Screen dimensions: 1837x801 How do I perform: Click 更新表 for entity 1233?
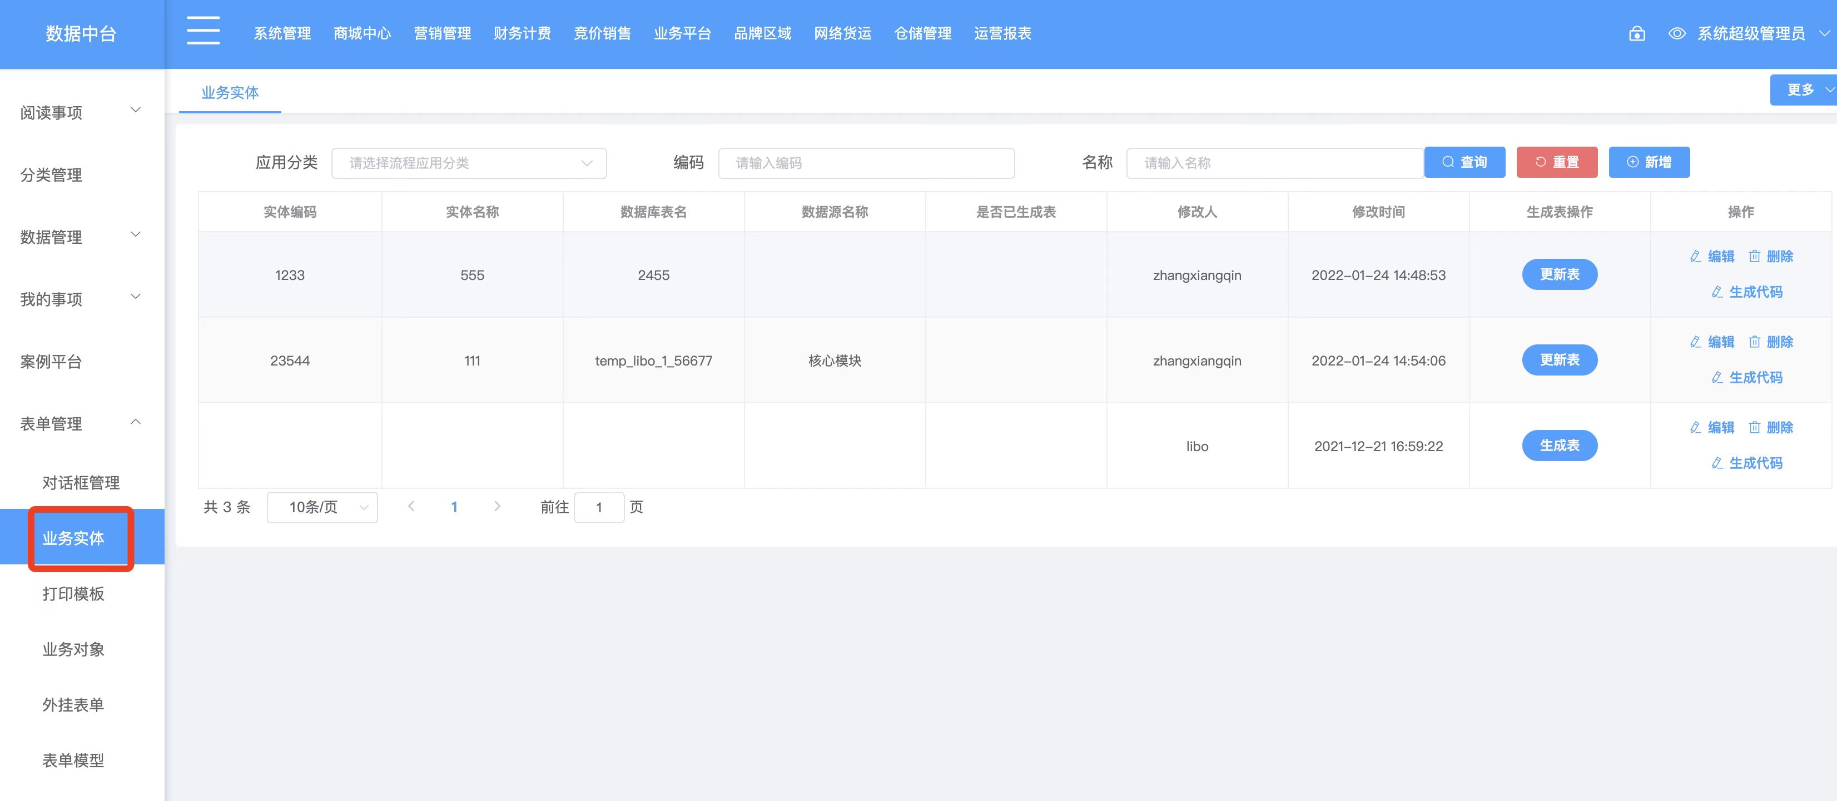click(1560, 274)
